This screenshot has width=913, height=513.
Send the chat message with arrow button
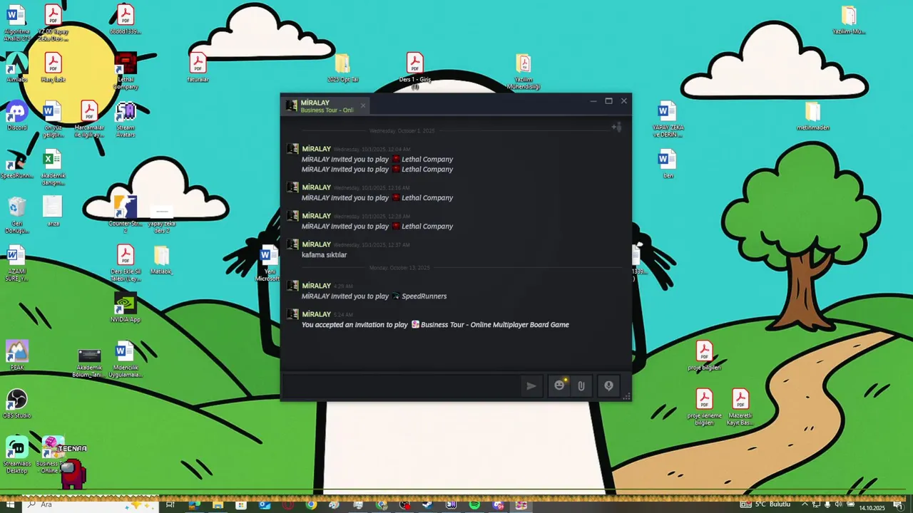pos(531,385)
